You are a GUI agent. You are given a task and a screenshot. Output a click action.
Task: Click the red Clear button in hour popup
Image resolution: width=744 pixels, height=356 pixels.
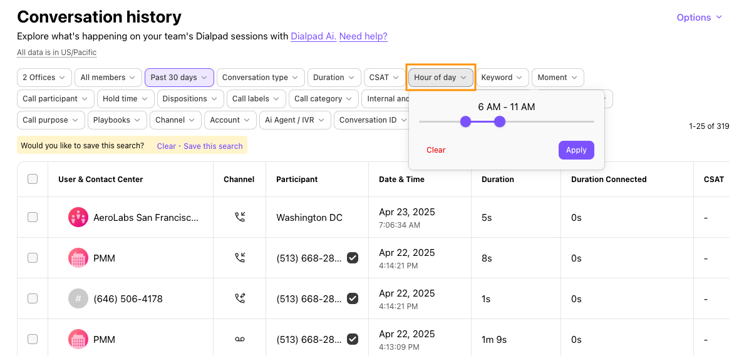(436, 150)
